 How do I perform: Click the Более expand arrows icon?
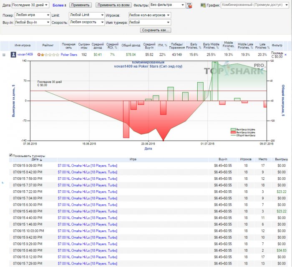point(65,5)
